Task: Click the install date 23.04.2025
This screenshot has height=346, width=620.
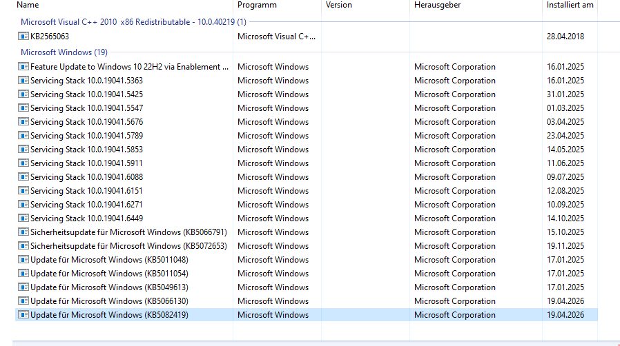Action: pos(565,136)
